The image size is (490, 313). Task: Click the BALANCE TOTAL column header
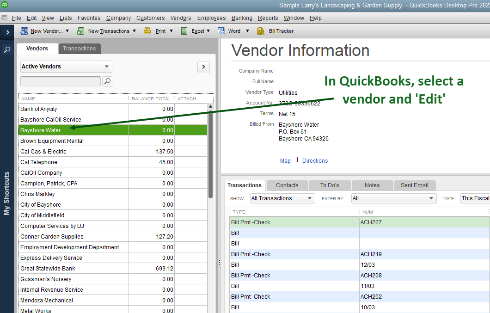click(x=151, y=98)
